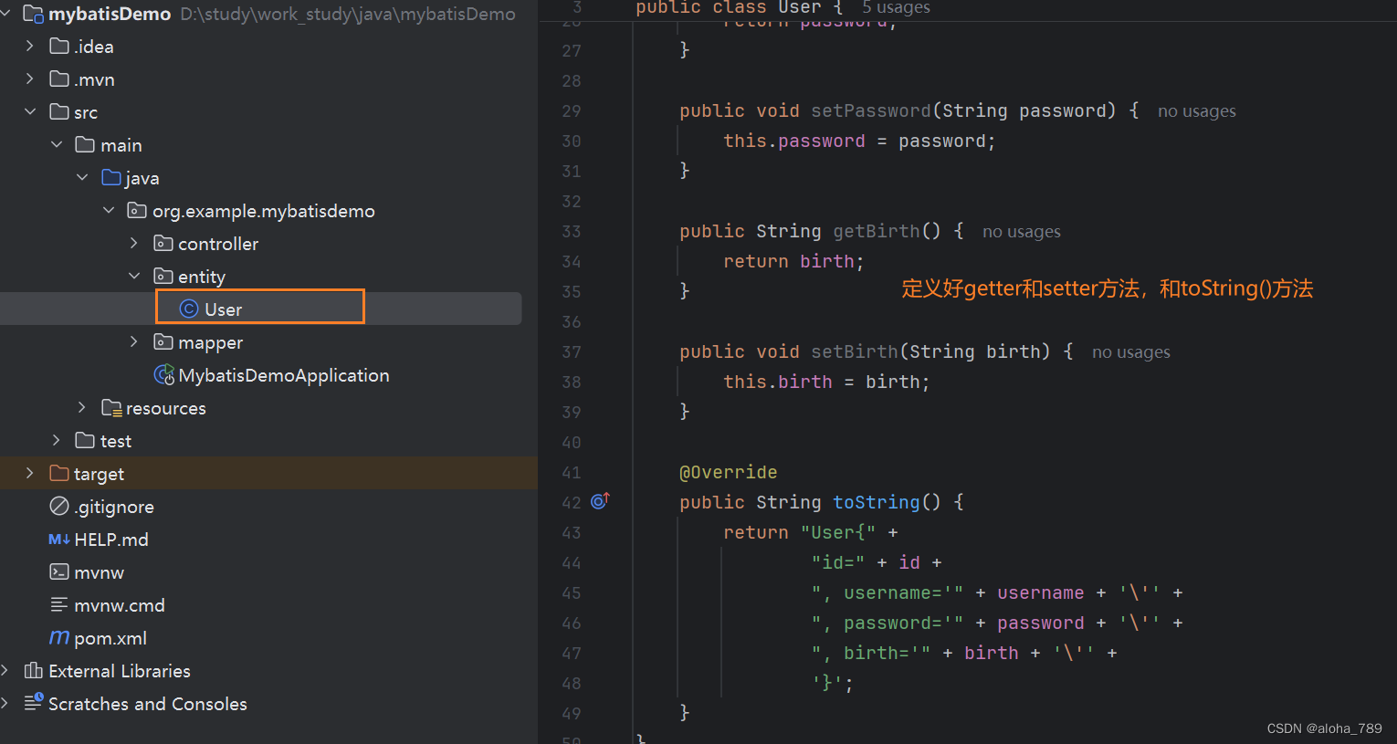This screenshot has height=744, width=1397.
Task: Click the User class icon
Action: [189, 309]
